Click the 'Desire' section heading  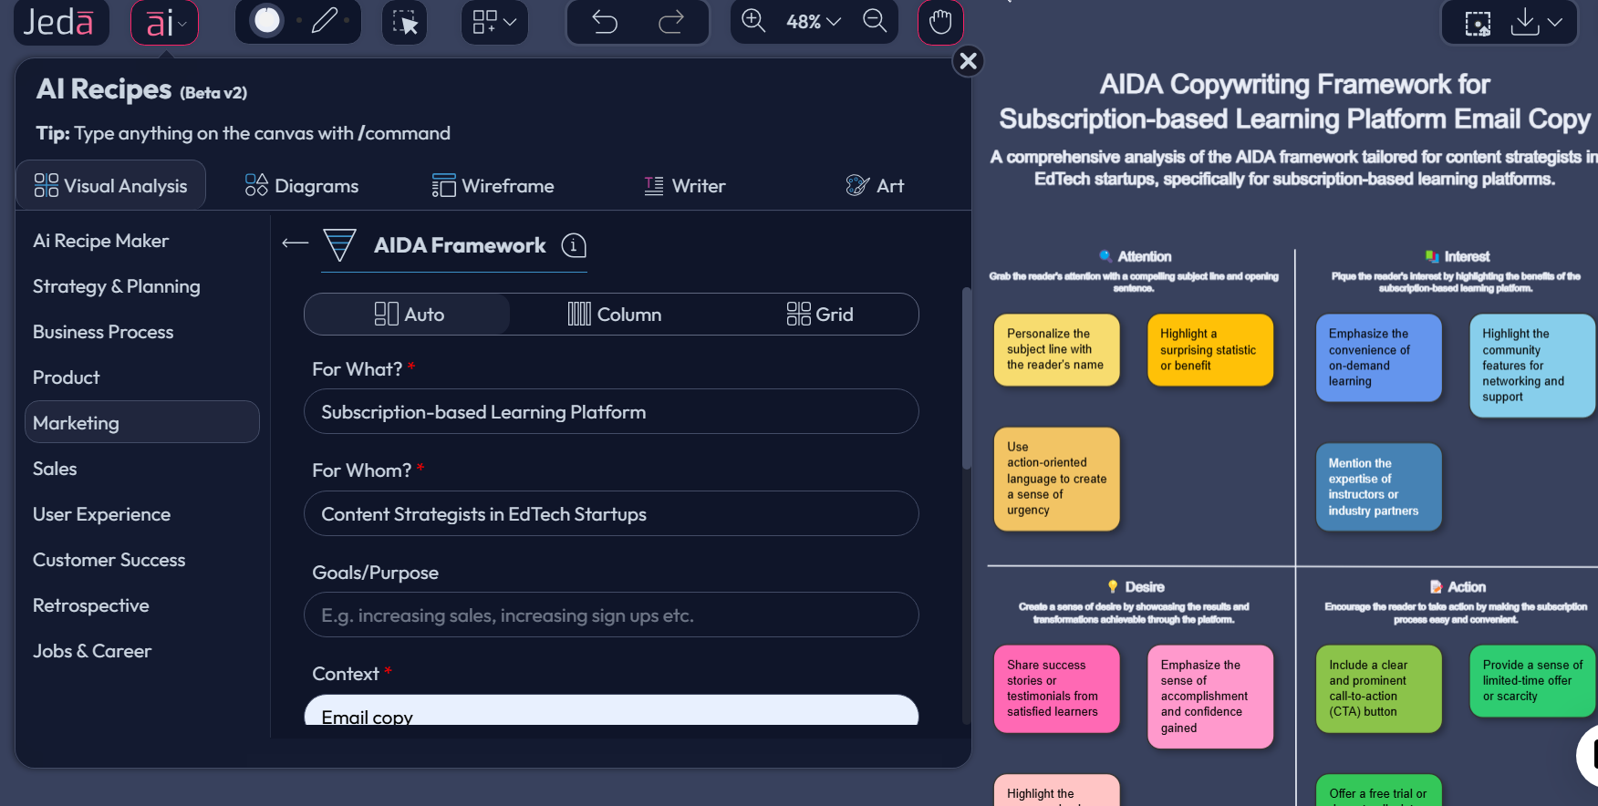click(1144, 587)
